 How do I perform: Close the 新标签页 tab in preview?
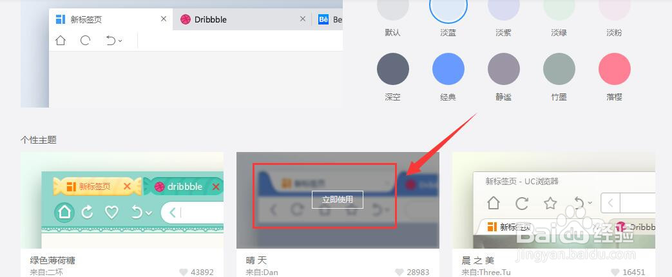tap(163, 19)
